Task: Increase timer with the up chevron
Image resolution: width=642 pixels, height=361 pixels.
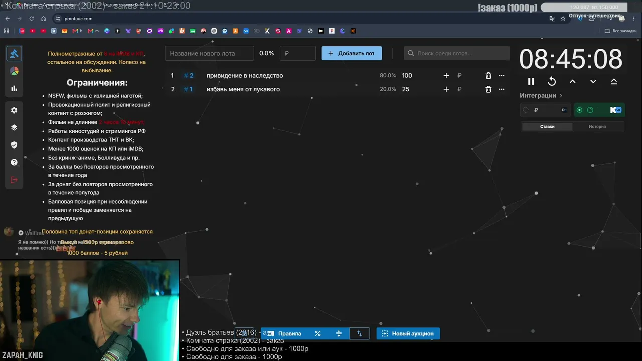Action: (x=572, y=81)
